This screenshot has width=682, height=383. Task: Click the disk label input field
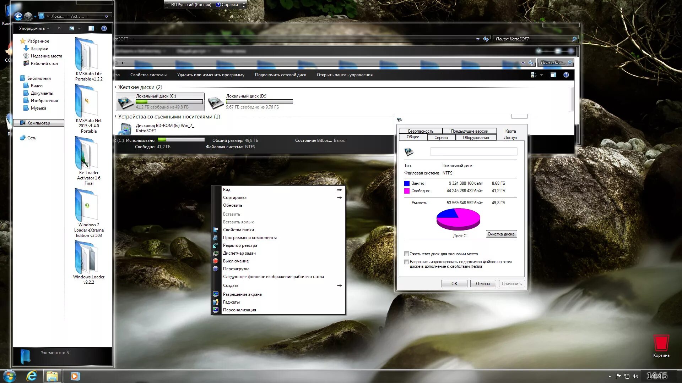[x=473, y=152]
